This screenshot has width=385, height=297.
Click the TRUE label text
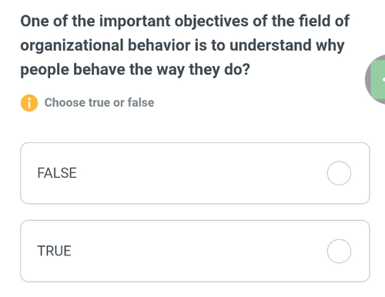[54, 251]
